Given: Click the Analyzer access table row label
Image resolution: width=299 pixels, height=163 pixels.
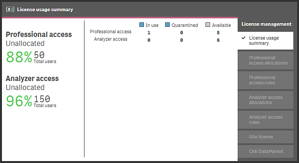Looking at the screenshot, I should (111, 39).
